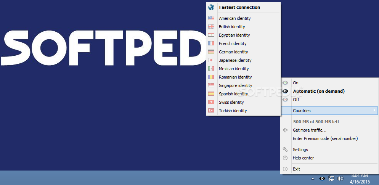Click the speaker volume icon in the tray
Viewport: 379px width, 185px height.
coord(340,179)
